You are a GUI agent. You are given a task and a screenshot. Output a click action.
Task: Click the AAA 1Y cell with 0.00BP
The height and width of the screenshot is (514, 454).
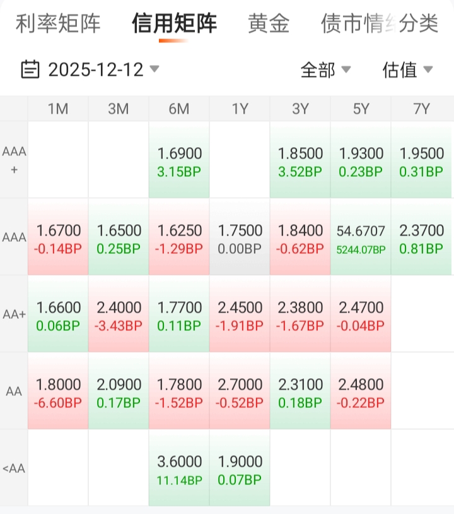point(240,237)
